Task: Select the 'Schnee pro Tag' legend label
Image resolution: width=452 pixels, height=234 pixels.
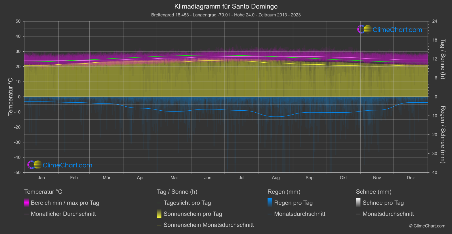Action: point(383,203)
